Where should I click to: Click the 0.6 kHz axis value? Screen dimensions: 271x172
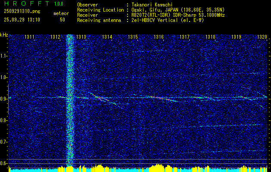3,163
